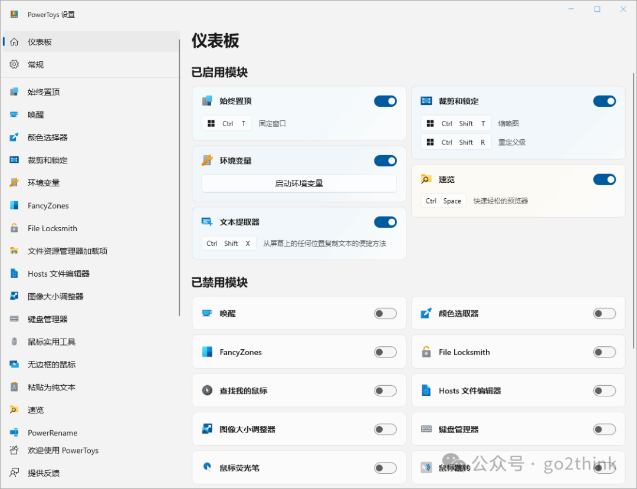Click the File Locksmith padlock icon in sidebar
This screenshot has width=637, height=489.
point(14,228)
